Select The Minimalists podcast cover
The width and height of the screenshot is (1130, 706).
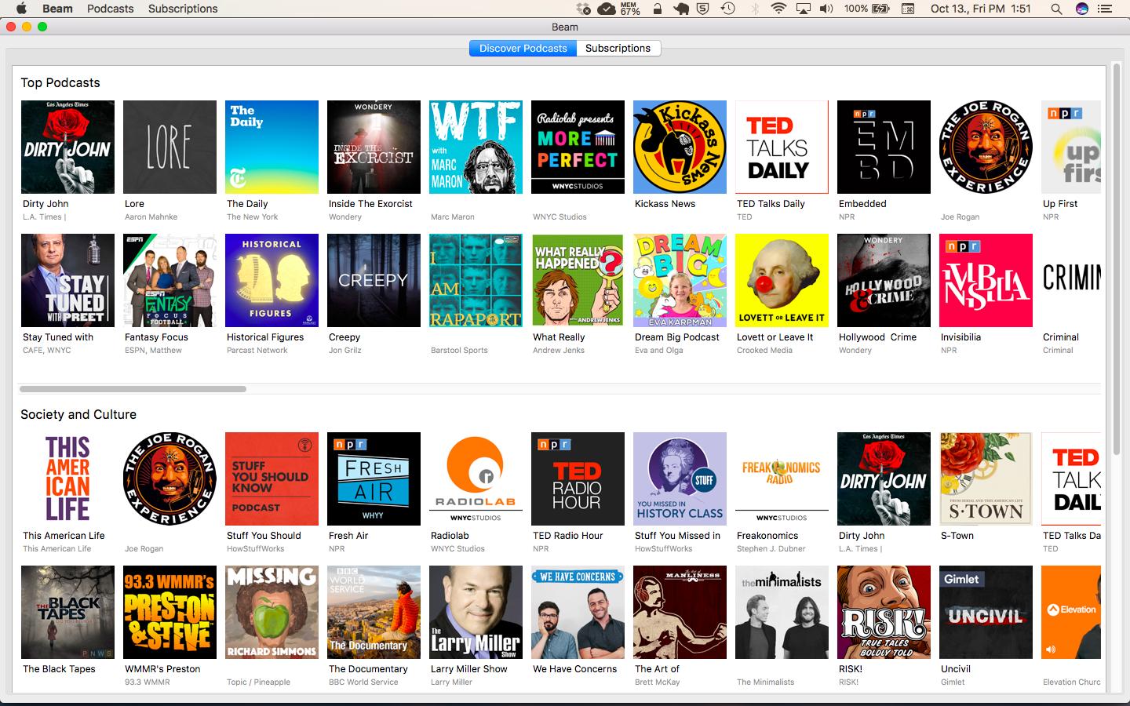tap(782, 612)
